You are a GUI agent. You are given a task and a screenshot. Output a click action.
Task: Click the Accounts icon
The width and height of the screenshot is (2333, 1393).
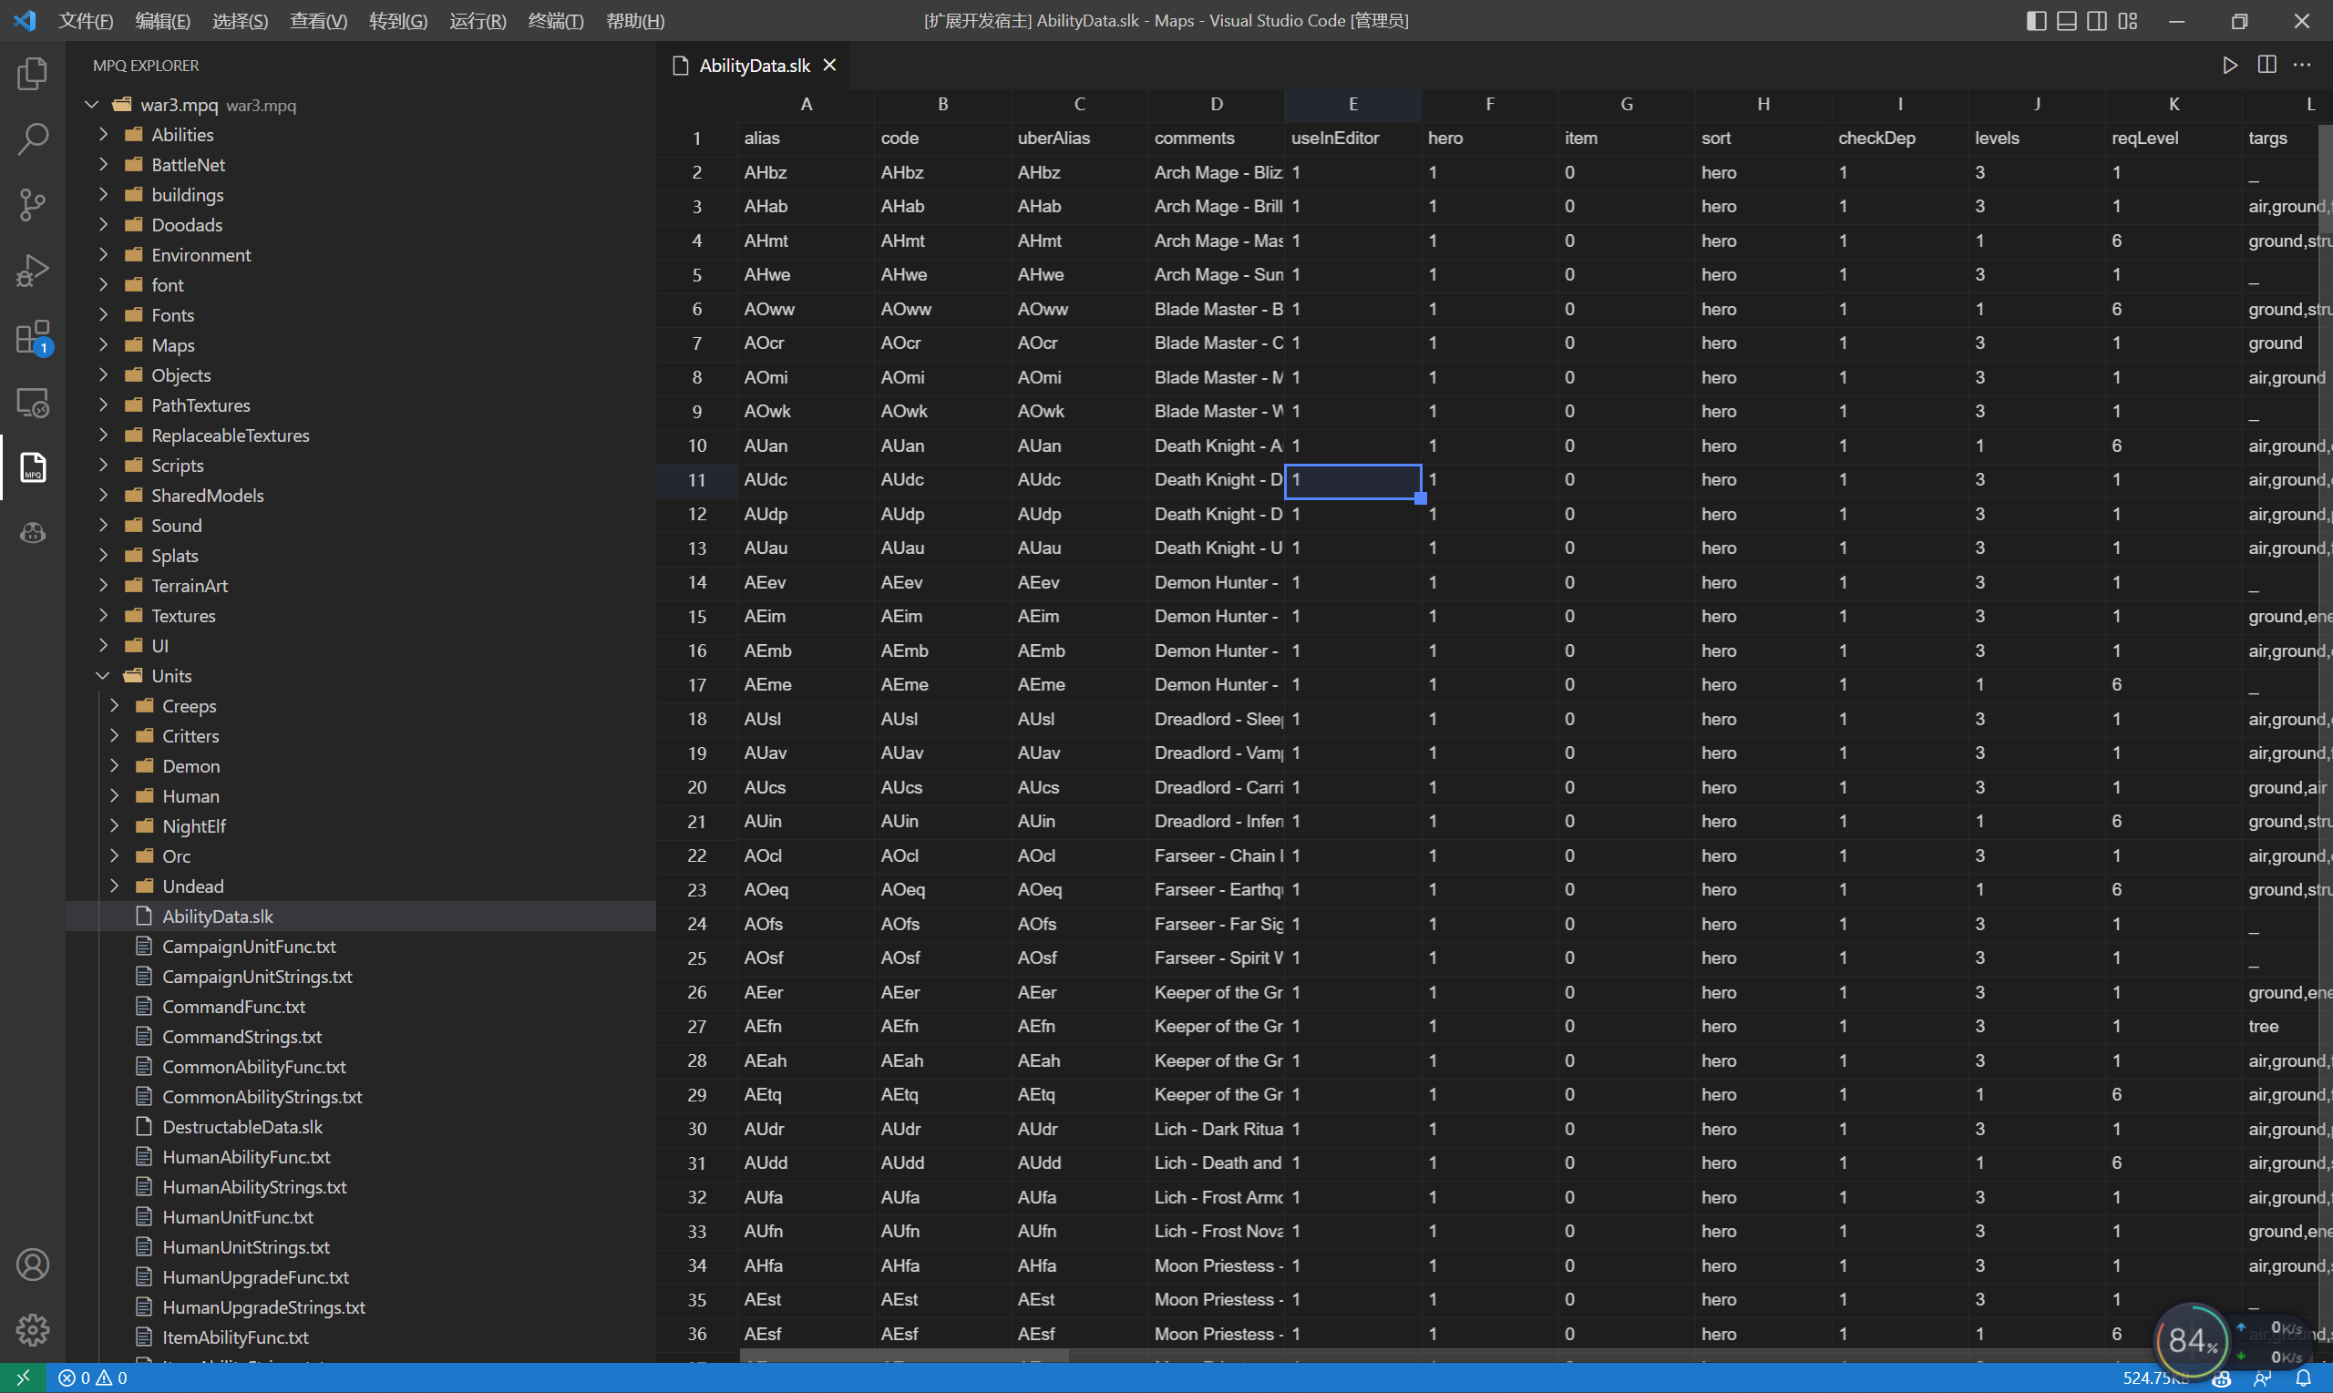pos(33,1265)
